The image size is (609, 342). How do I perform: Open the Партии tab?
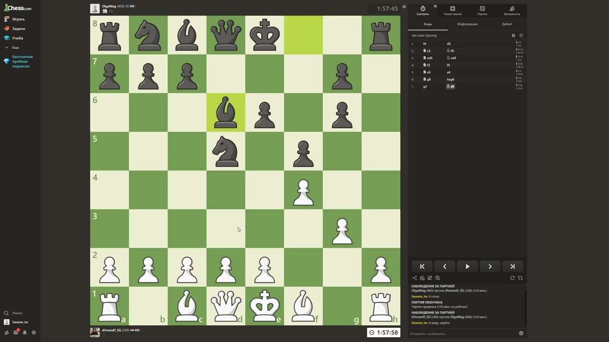tap(482, 11)
